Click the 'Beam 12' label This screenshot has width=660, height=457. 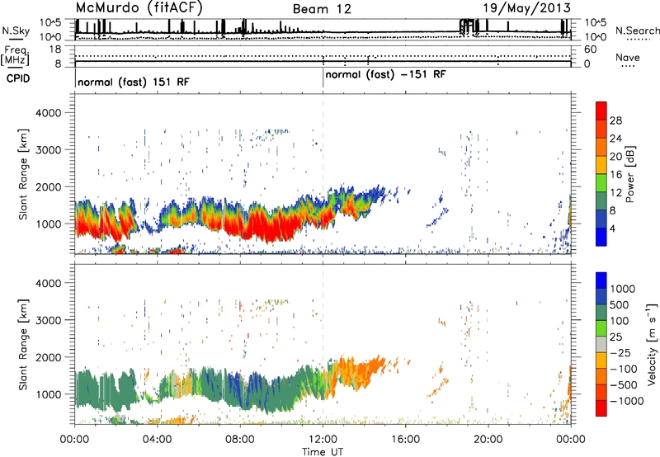322,9
